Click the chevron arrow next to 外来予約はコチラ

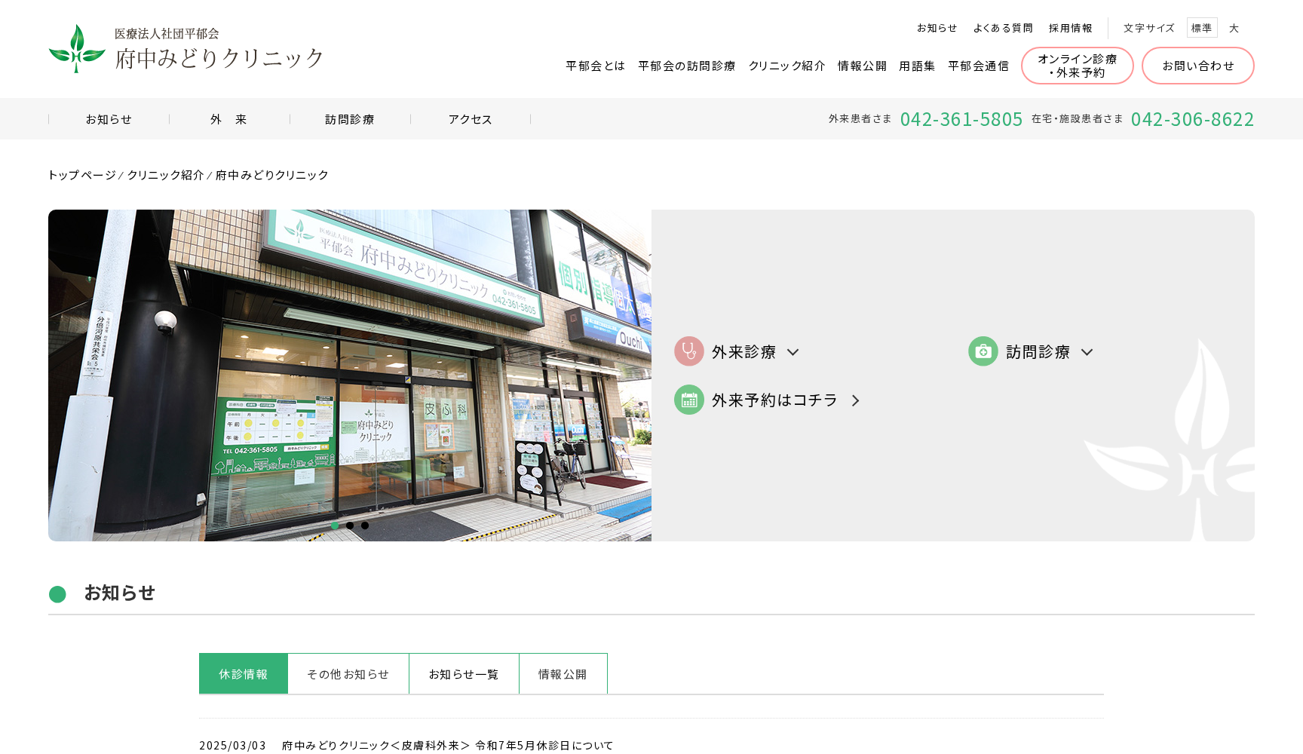tap(856, 400)
